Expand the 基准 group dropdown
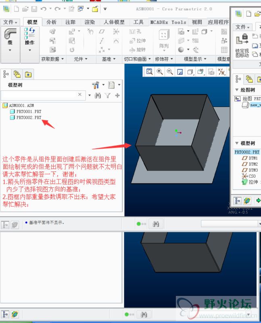This screenshot has width=261, height=323. (109, 59)
